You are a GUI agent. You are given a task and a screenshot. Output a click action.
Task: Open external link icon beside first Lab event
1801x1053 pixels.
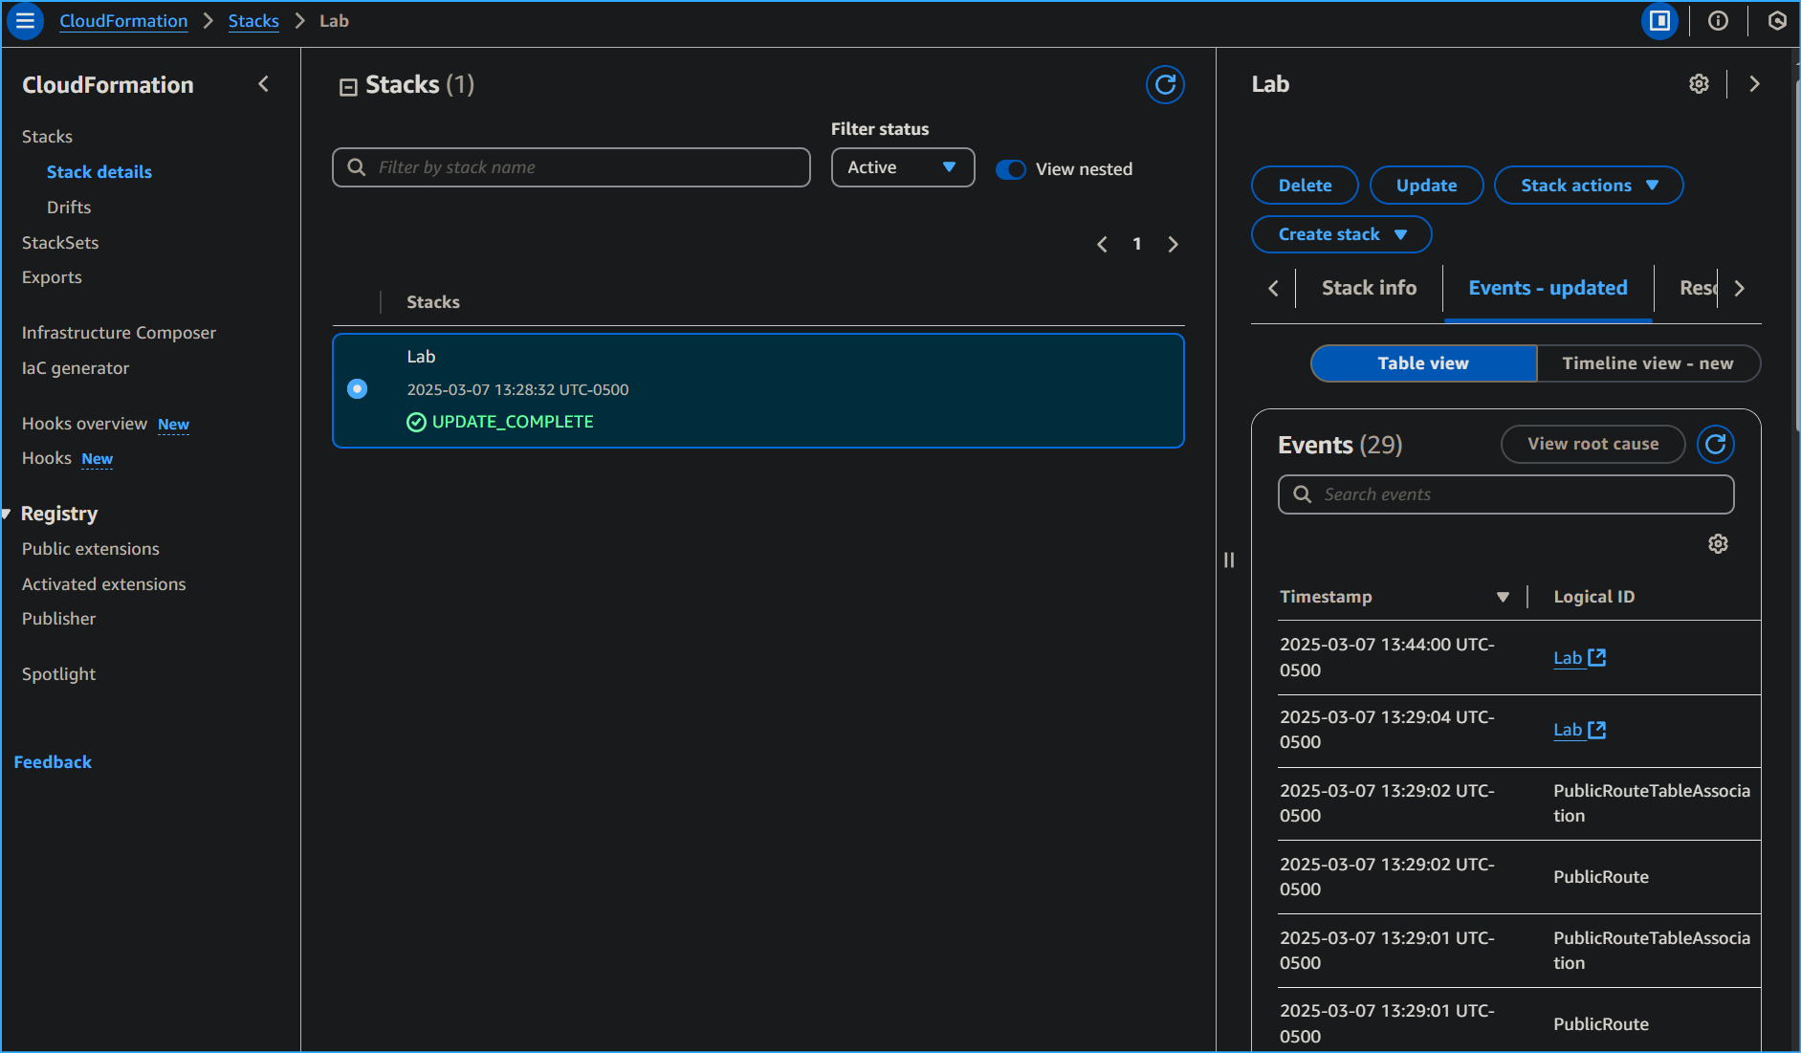[x=1596, y=658]
